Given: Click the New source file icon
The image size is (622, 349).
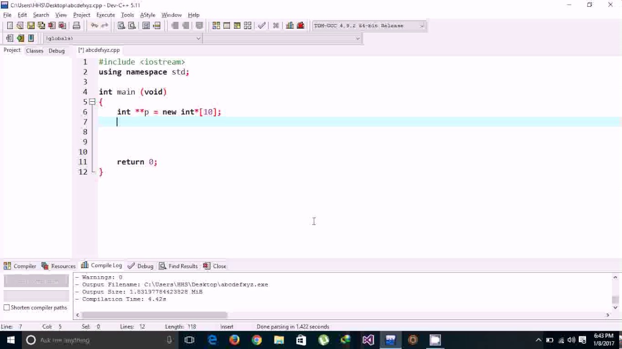Looking at the screenshot, I should [x=9, y=26].
